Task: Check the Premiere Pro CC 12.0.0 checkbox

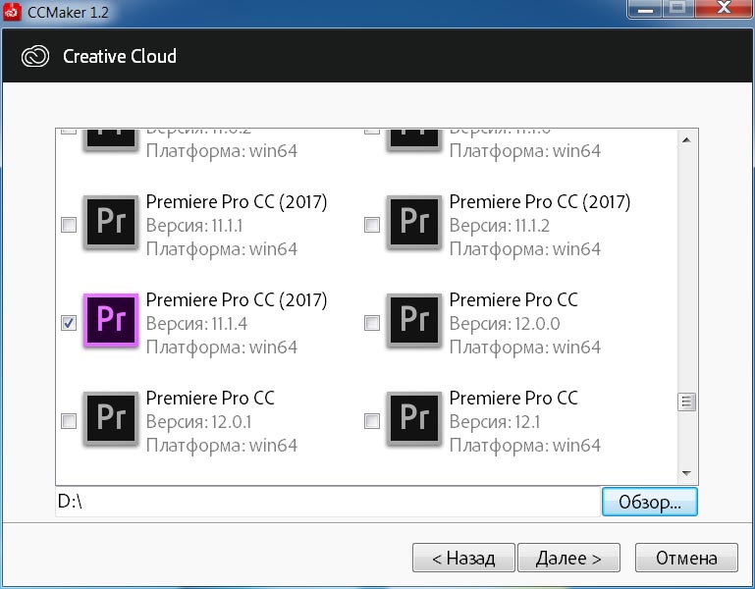Action: click(x=372, y=323)
